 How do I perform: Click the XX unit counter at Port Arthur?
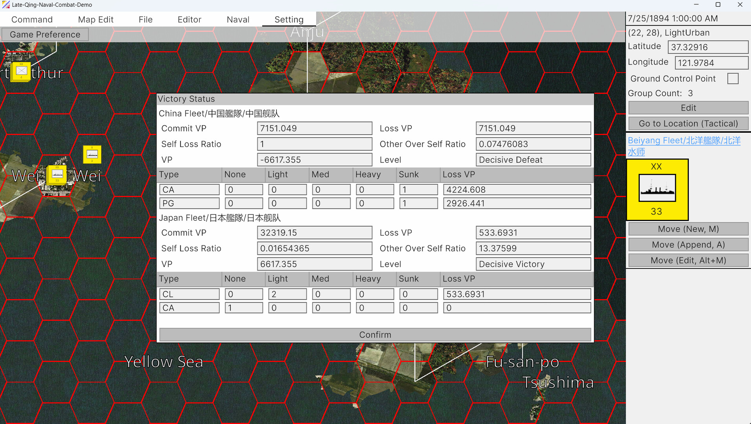(x=21, y=71)
